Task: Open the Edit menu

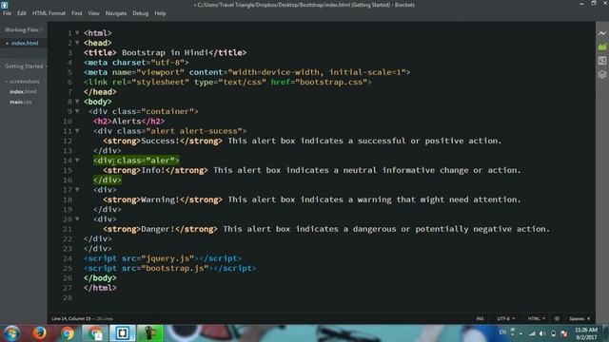Action: point(21,13)
